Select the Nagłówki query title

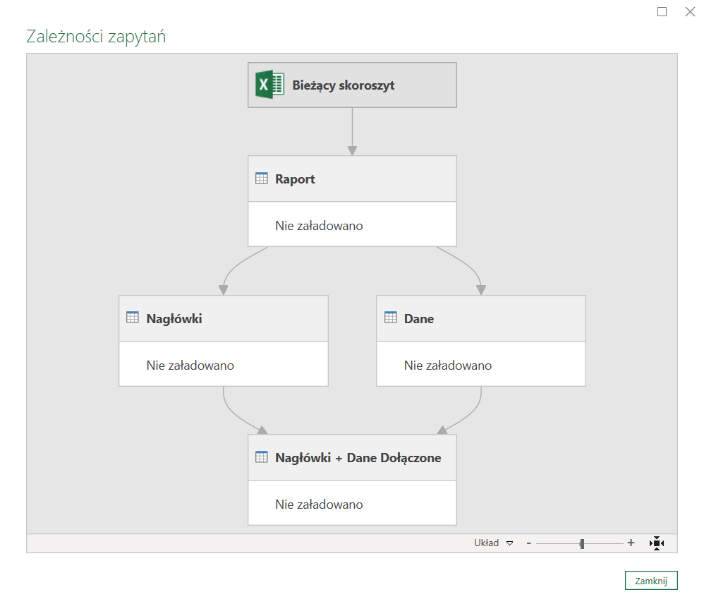(x=174, y=319)
